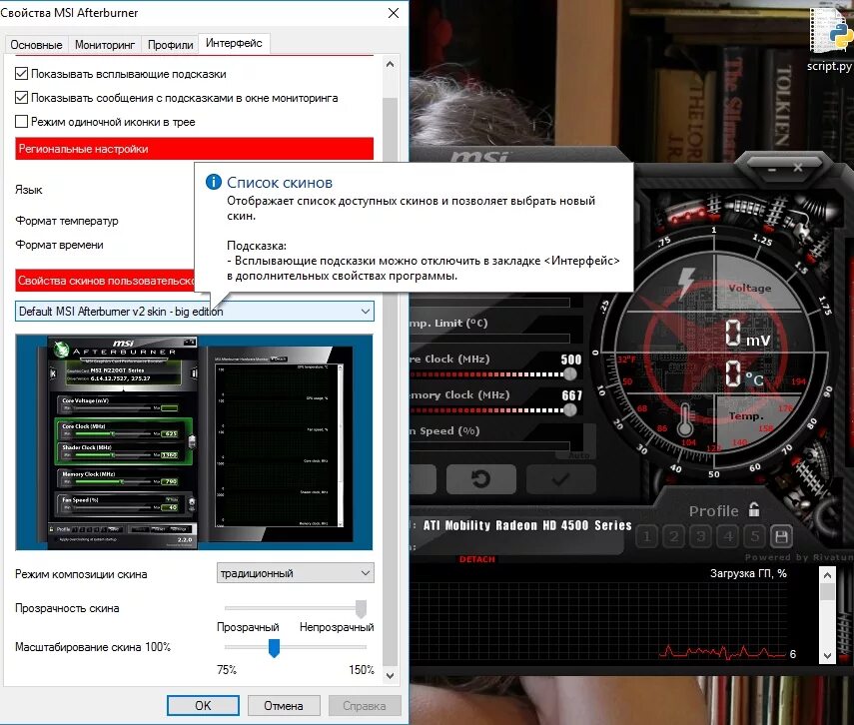Close the Свойства MSI Afterburner dialog

click(x=394, y=13)
